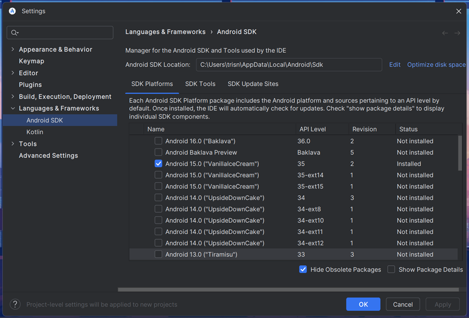Click the settings search field
The height and width of the screenshot is (318, 469).
pos(60,32)
